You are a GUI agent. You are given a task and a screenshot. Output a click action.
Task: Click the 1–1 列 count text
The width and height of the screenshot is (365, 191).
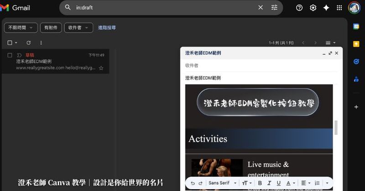281,43
